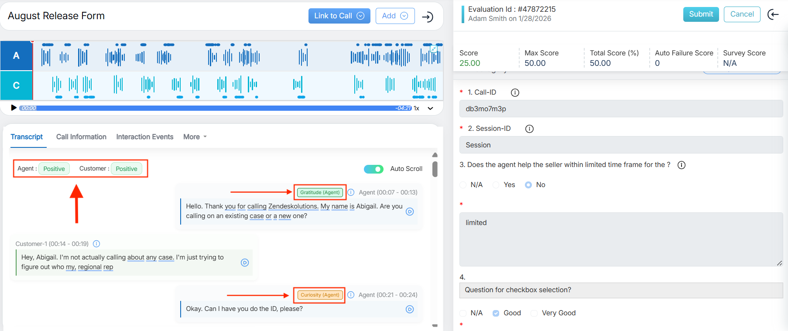788x331 pixels.
Task: Check the Very Good checkbox
Action: (534, 313)
